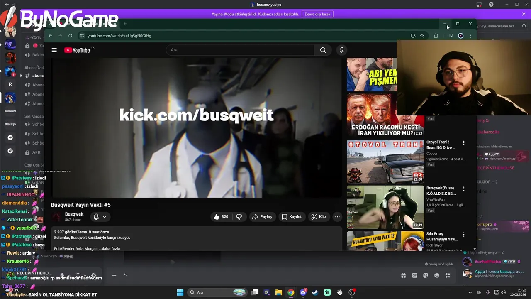Open Discord GIF picker

tap(414, 275)
